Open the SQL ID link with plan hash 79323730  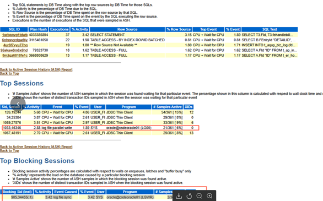(14, 50)
